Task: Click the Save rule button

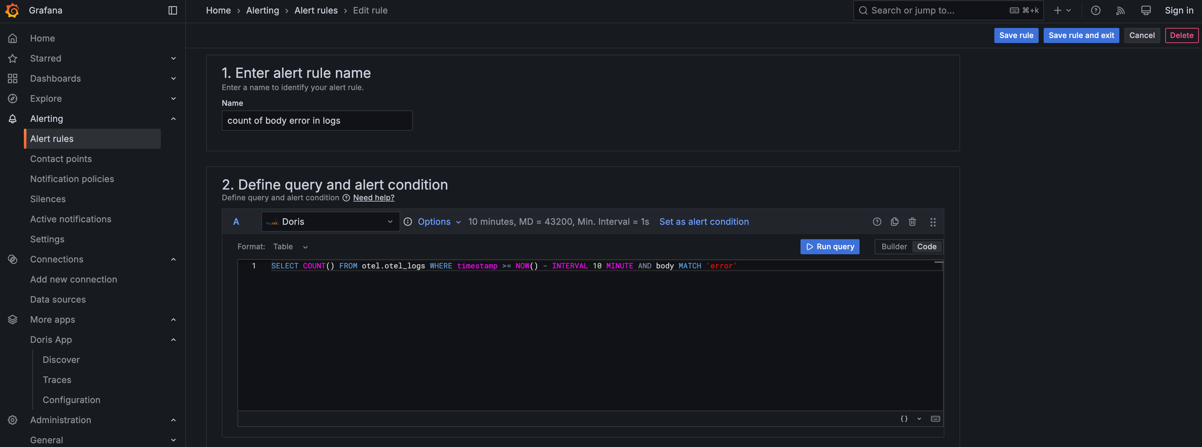Action: pyautogui.click(x=1016, y=35)
